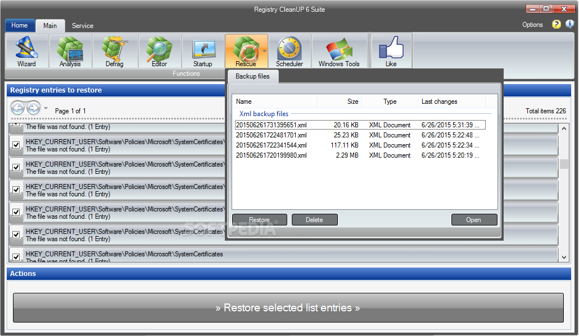Click the 6/26/2015 5:22:48 date cell
Screen dimensions: 579x336
point(450,135)
